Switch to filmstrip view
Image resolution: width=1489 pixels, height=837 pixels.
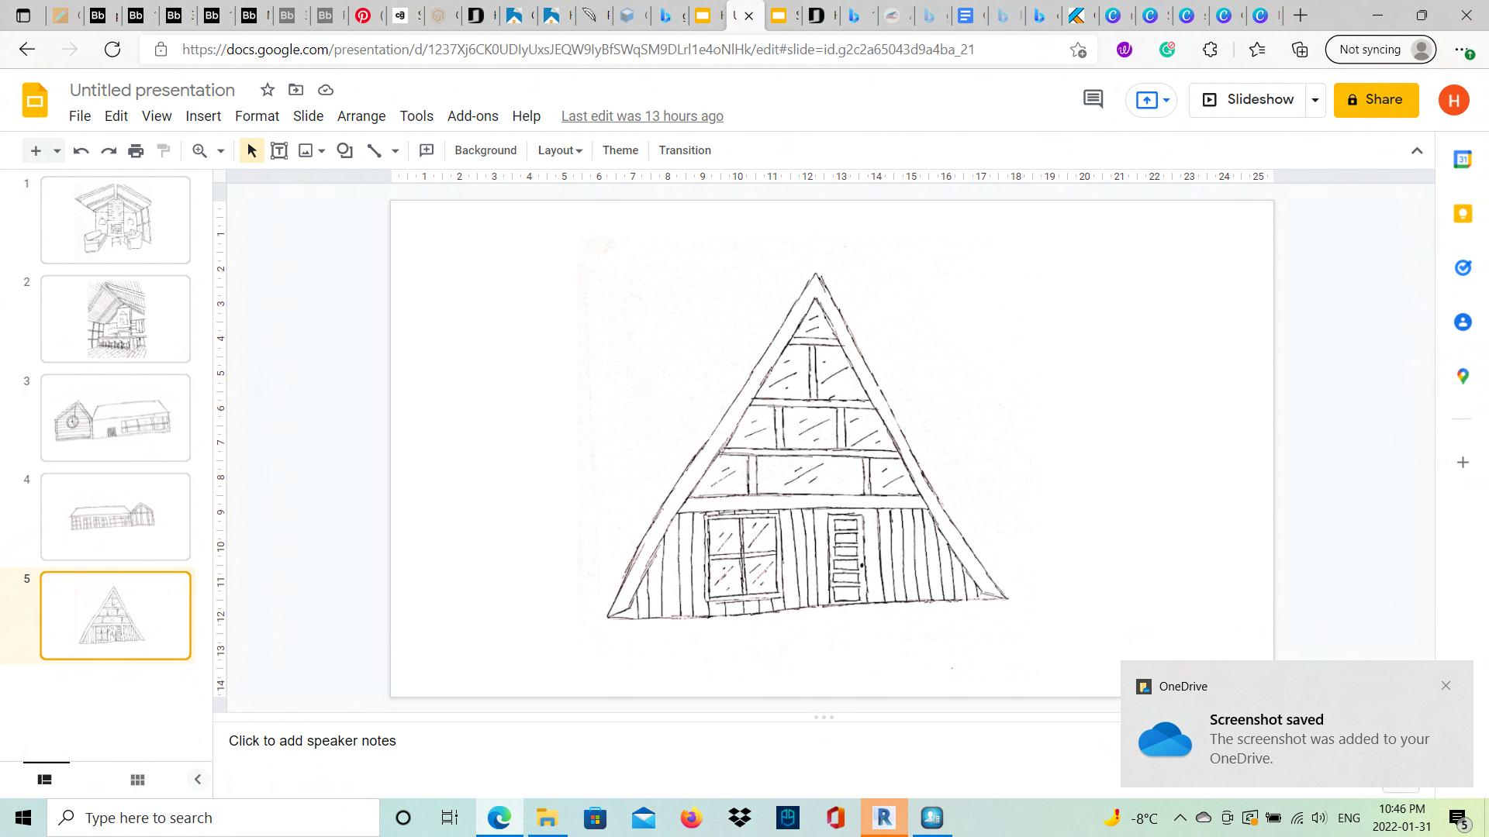[45, 780]
